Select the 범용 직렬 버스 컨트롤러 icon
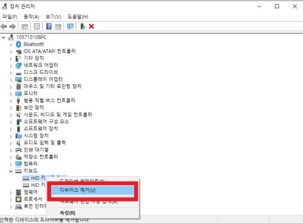This screenshot has width=303, height=223. coord(18,101)
